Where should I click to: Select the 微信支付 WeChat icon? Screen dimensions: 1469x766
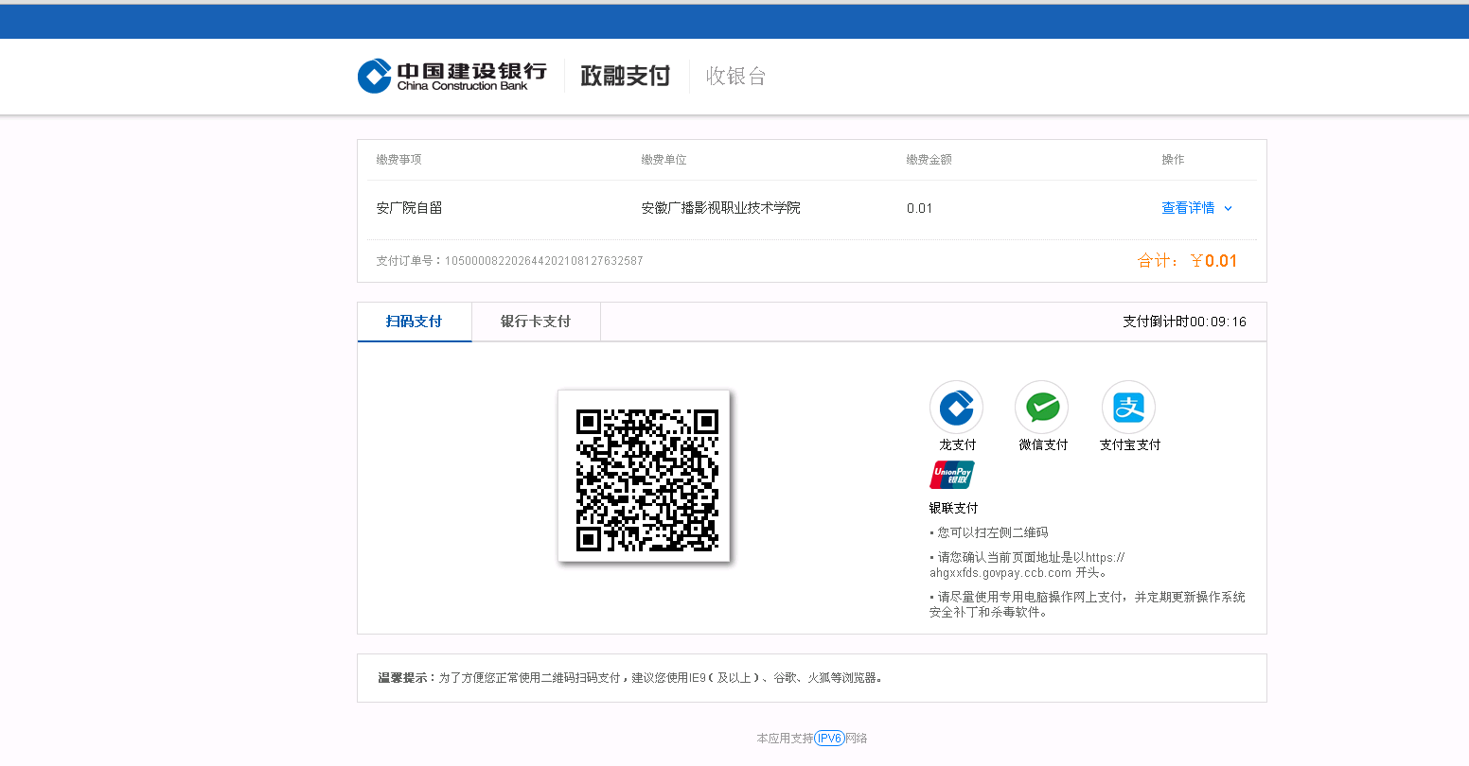[1042, 408]
